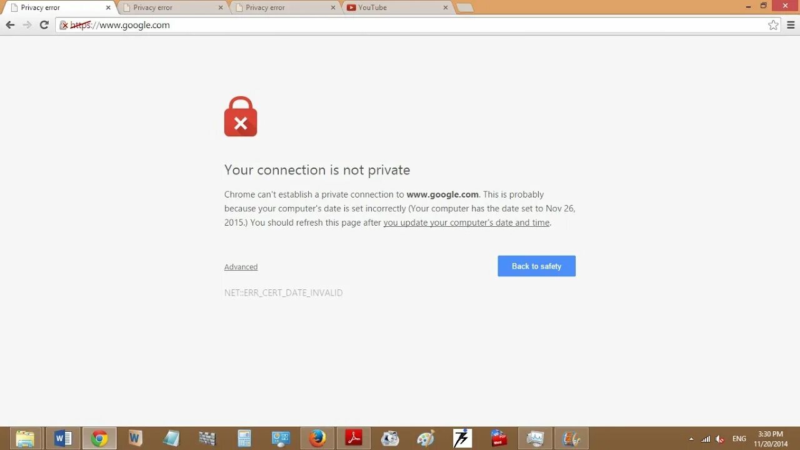
Task: Click the address bar showing www.google.com
Action: click(412, 25)
